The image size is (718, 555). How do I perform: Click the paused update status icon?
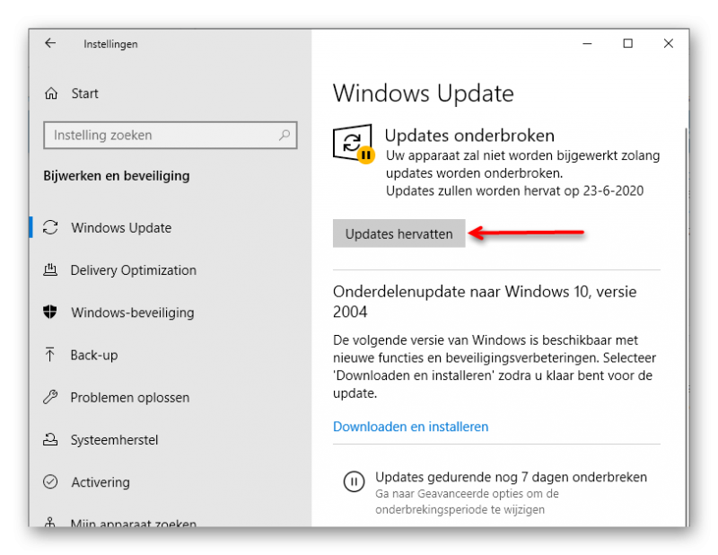(x=354, y=143)
